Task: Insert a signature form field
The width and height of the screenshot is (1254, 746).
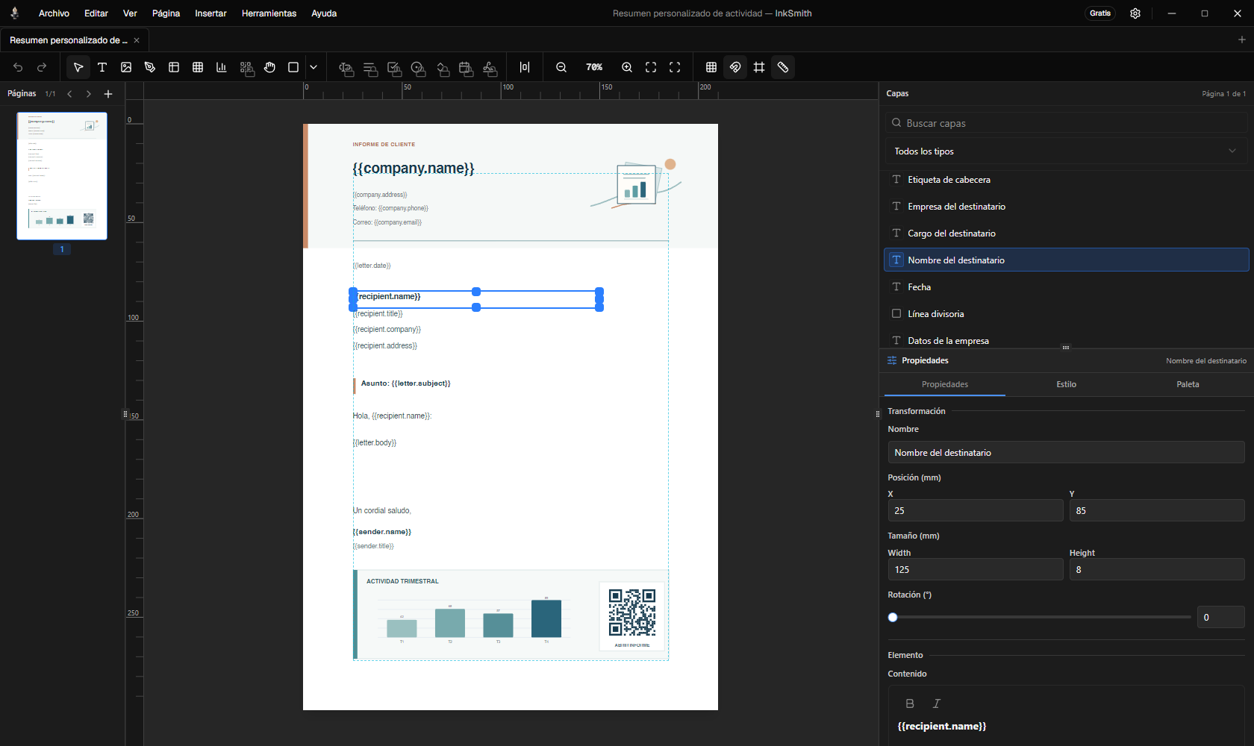Action: [x=490, y=68]
